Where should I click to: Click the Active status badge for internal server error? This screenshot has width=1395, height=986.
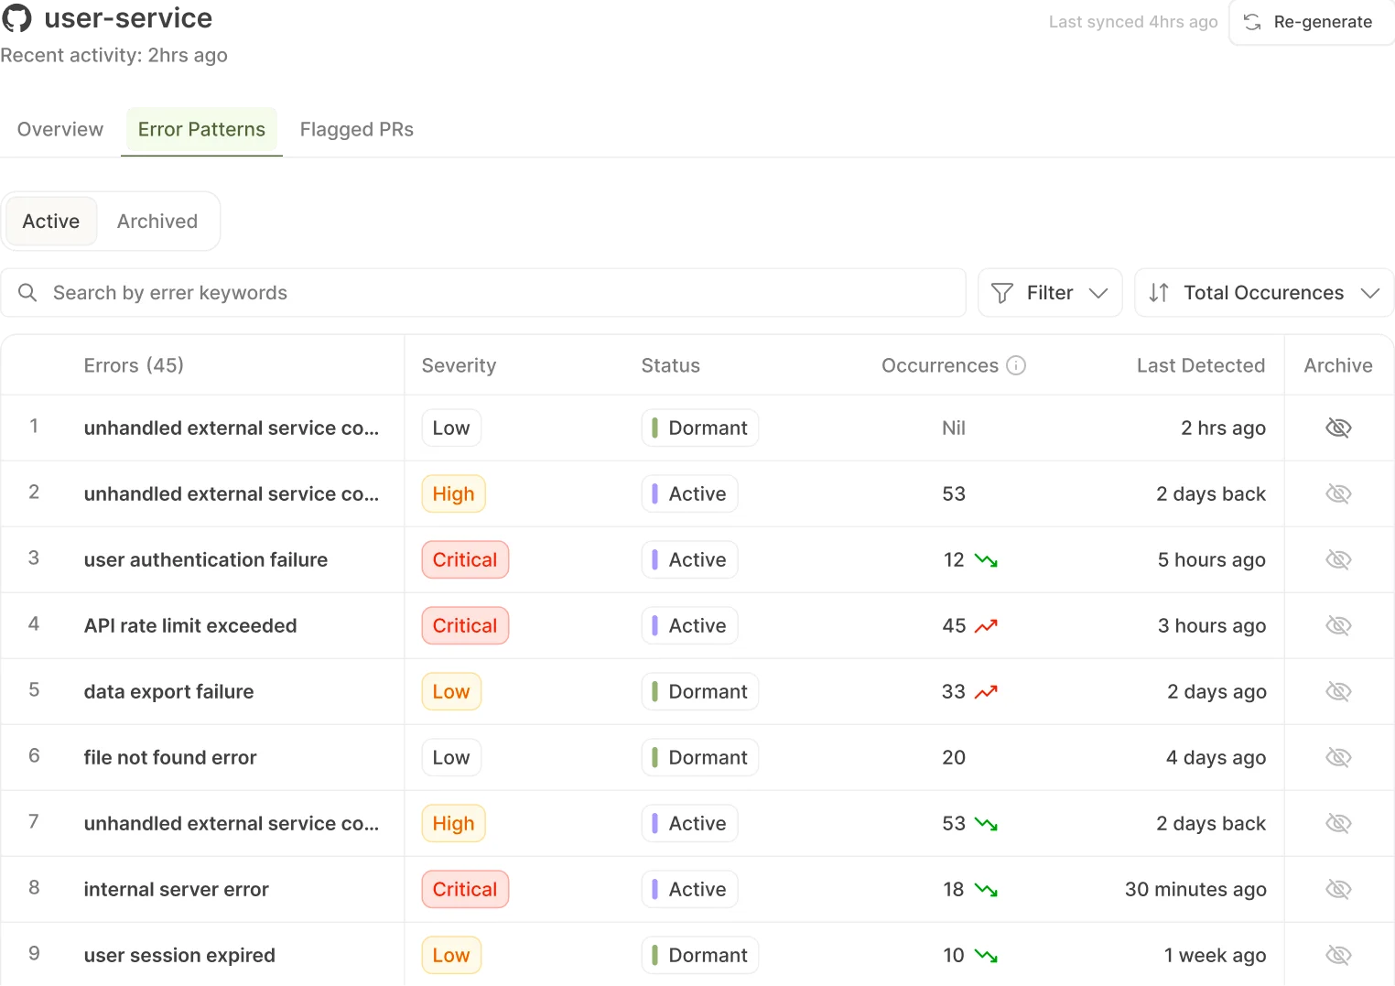click(x=689, y=889)
